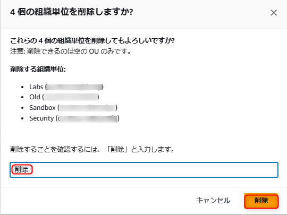Image resolution: width=287 pixels, height=215 pixels.
Task: Click the bold question これらの 4 個の組織単位を削除してもよろしいですか?
Action: click(92, 40)
